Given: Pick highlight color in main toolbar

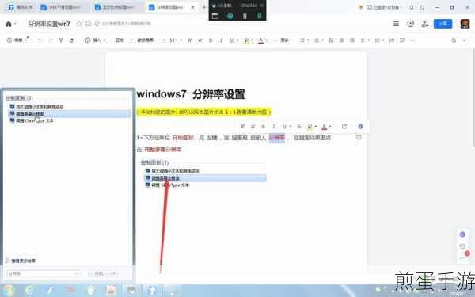Looking at the screenshot, I should click(x=246, y=40).
